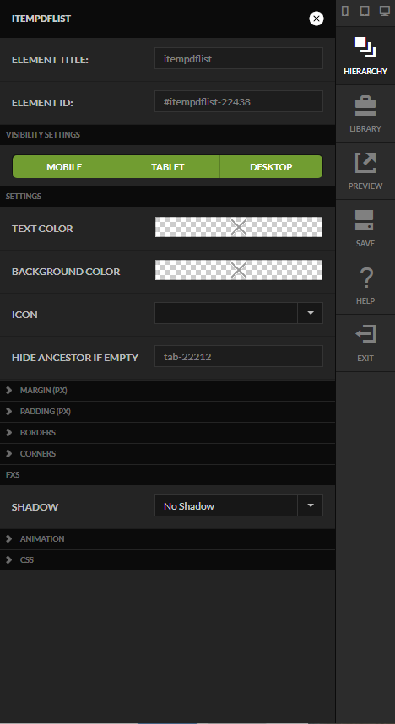Image resolution: width=395 pixels, height=724 pixels.
Task: Click the Element Title input field
Action: point(239,58)
